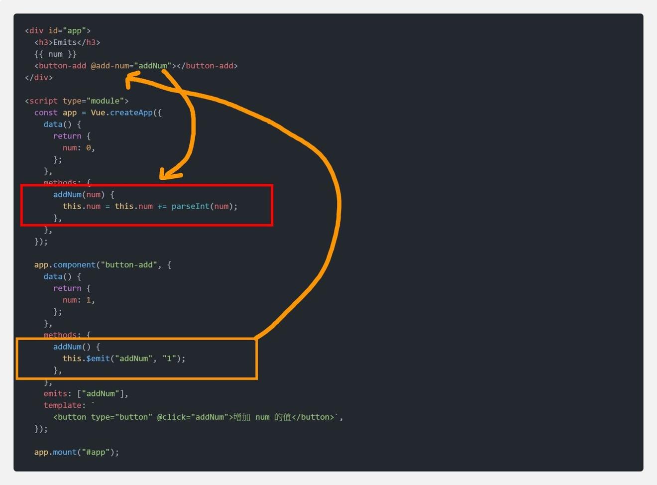Viewport: 657px width, 485px height.
Task: Click the template: property key
Action: point(64,405)
